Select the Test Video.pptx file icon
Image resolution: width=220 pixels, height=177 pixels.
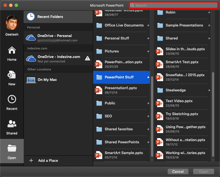[160, 103]
